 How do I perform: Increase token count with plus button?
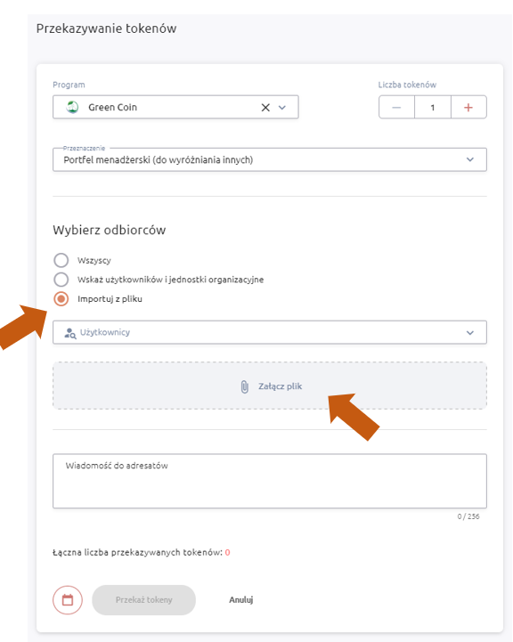[x=468, y=107]
